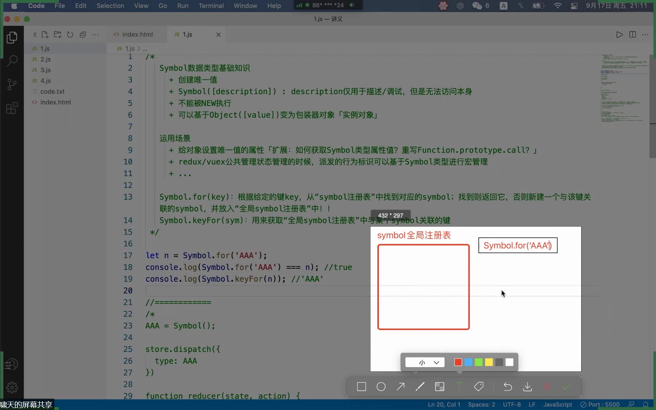The image size is (656, 410).
Task: Open index.html in the explorer file list
Action: coord(65,102)
